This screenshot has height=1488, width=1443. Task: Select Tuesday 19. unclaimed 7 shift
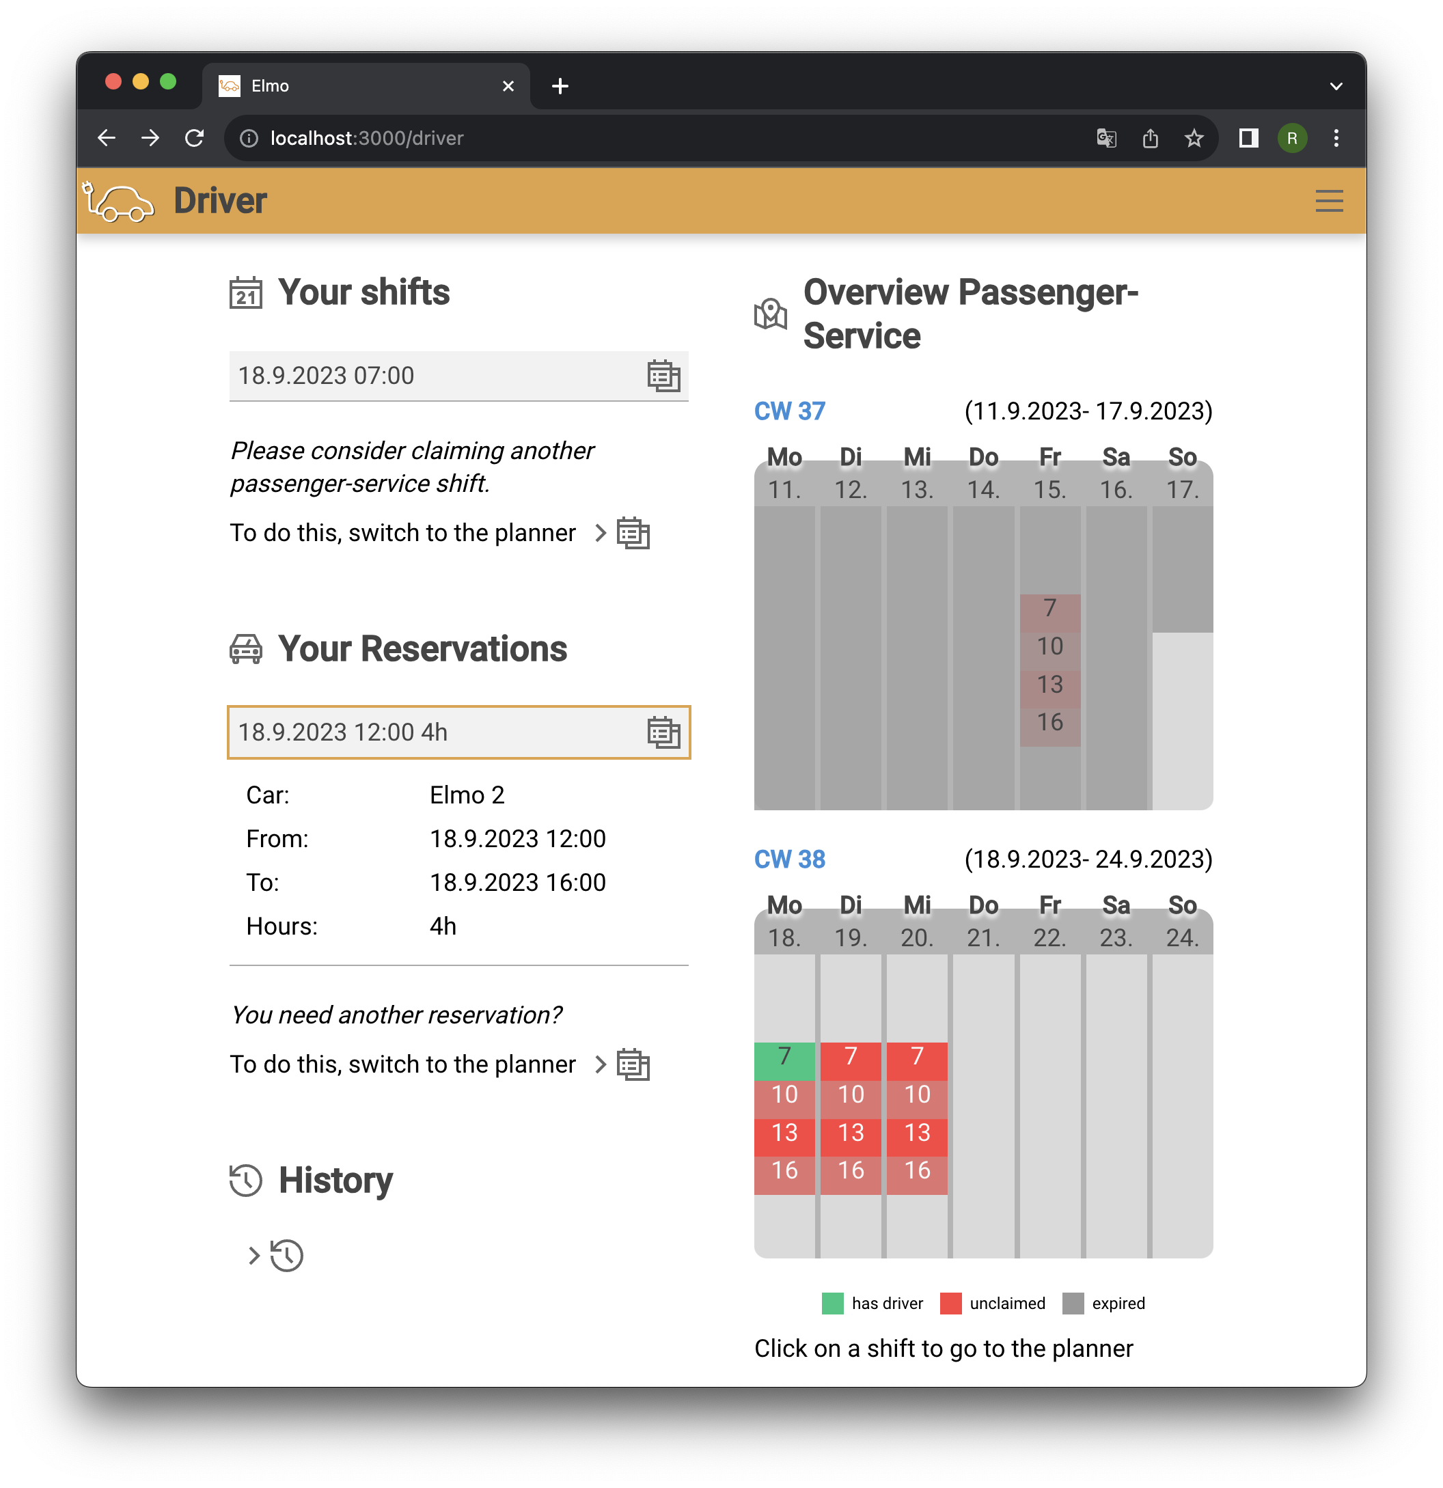point(851,1060)
